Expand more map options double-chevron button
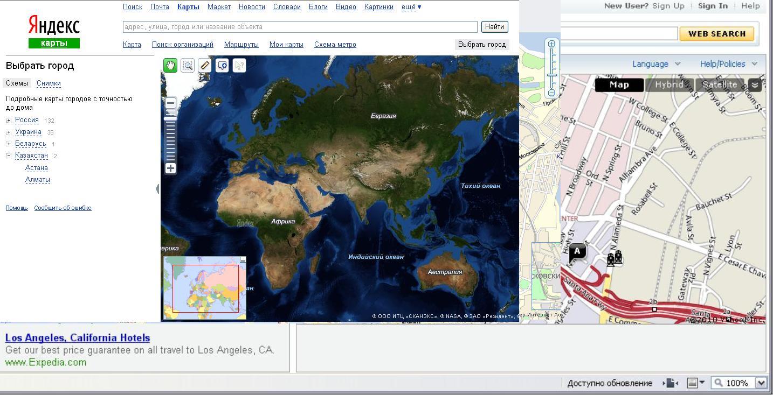 (755, 85)
